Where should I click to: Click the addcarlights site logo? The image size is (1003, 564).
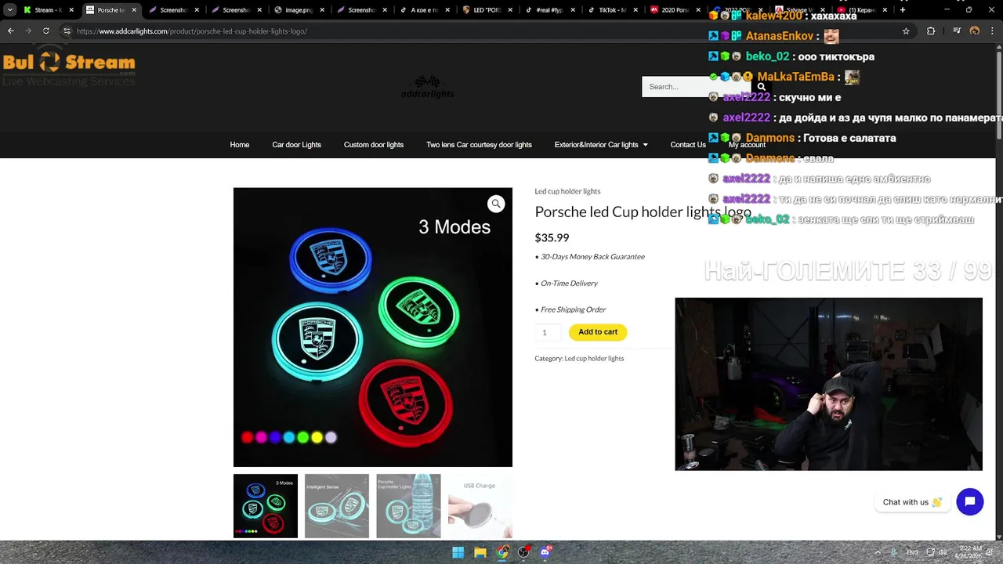pyautogui.click(x=427, y=87)
